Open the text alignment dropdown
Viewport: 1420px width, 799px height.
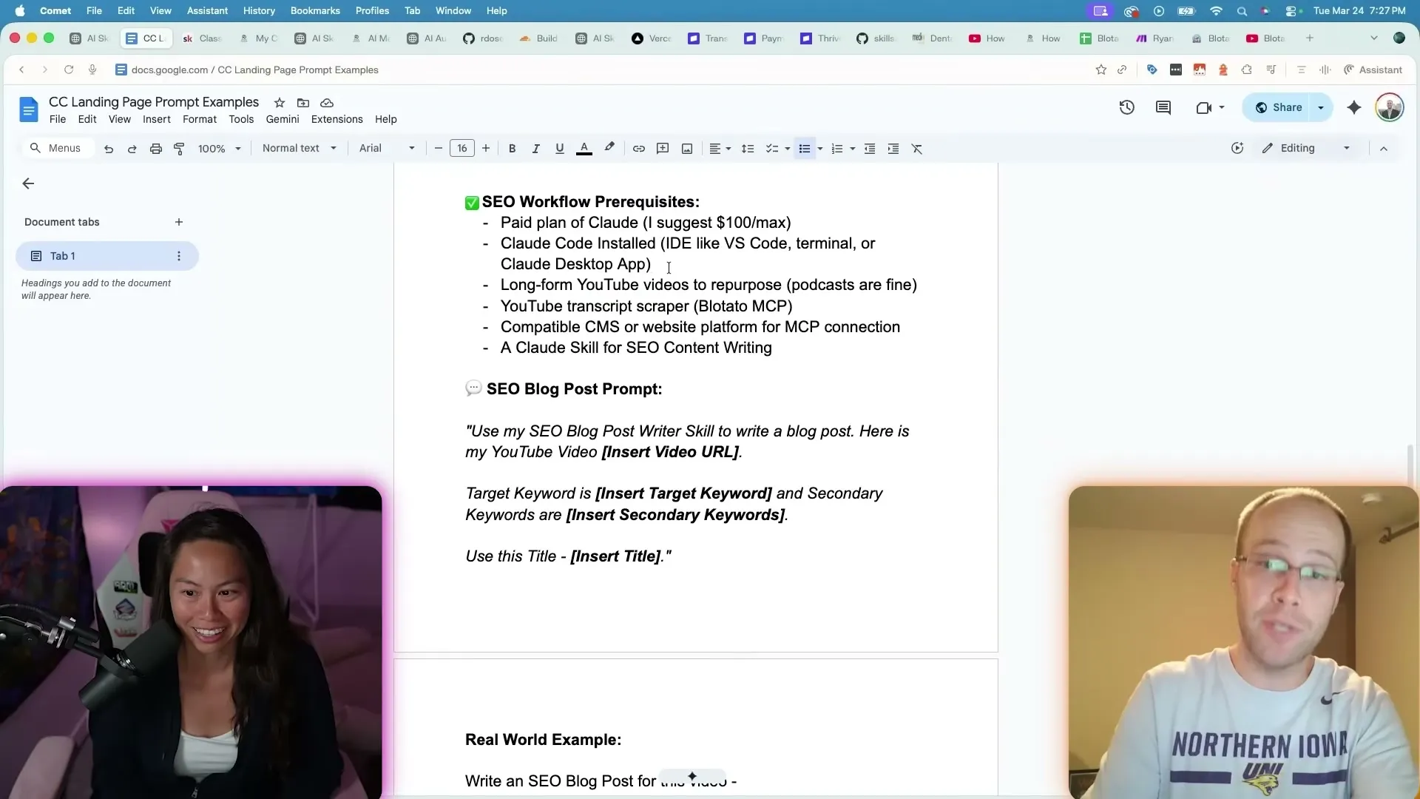(x=720, y=149)
